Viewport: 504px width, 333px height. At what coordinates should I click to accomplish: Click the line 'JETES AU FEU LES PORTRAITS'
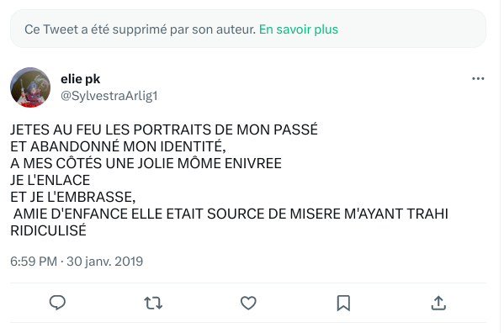click(x=164, y=129)
